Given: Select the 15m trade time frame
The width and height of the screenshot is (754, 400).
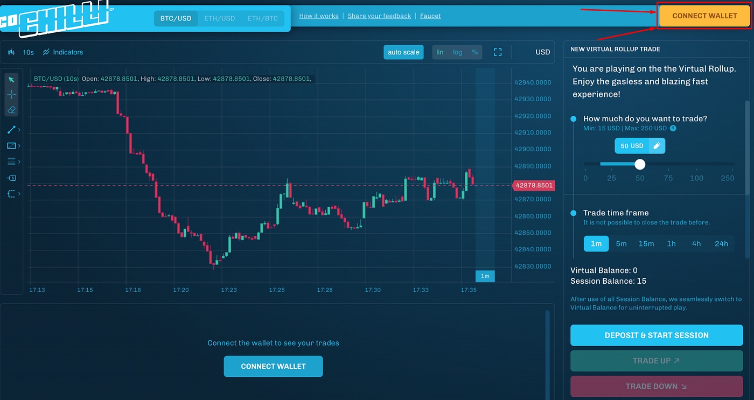Looking at the screenshot, I should [x=646, y=244].
